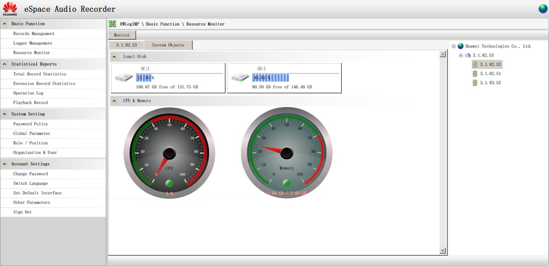
Task: Select the 3.1.82.53 group node label
Action: point(483,55)
